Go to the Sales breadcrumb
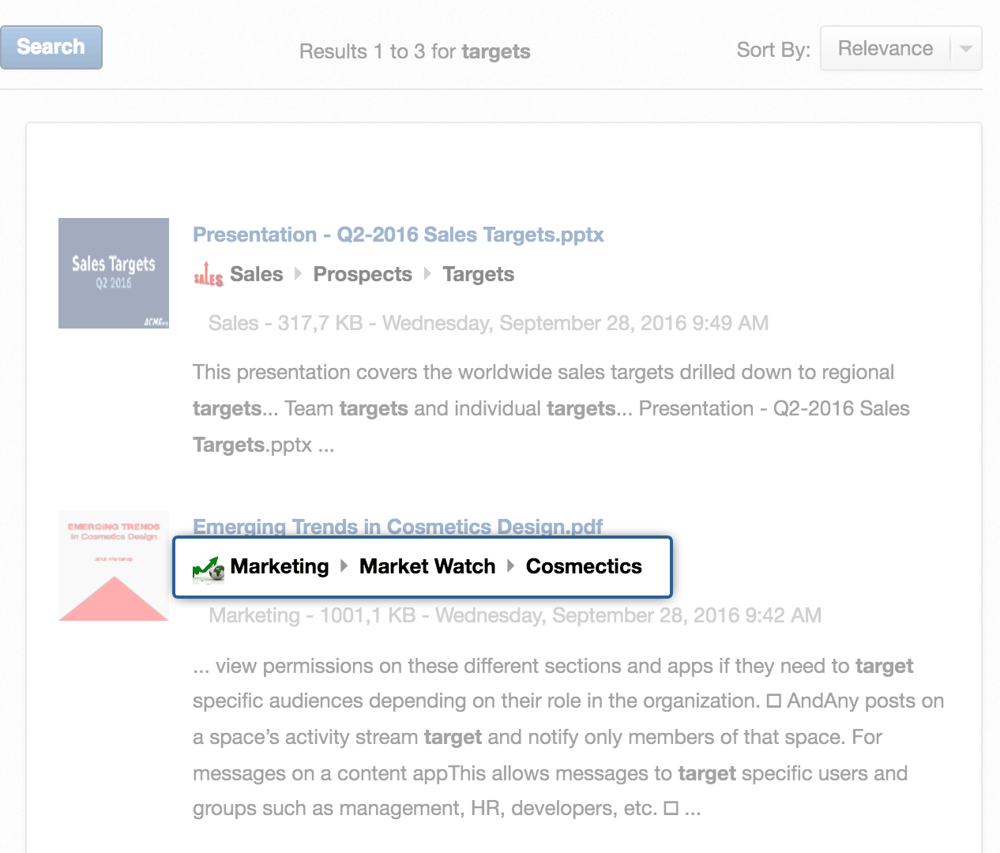1000x853 pixels. click(x=256, y=274)
